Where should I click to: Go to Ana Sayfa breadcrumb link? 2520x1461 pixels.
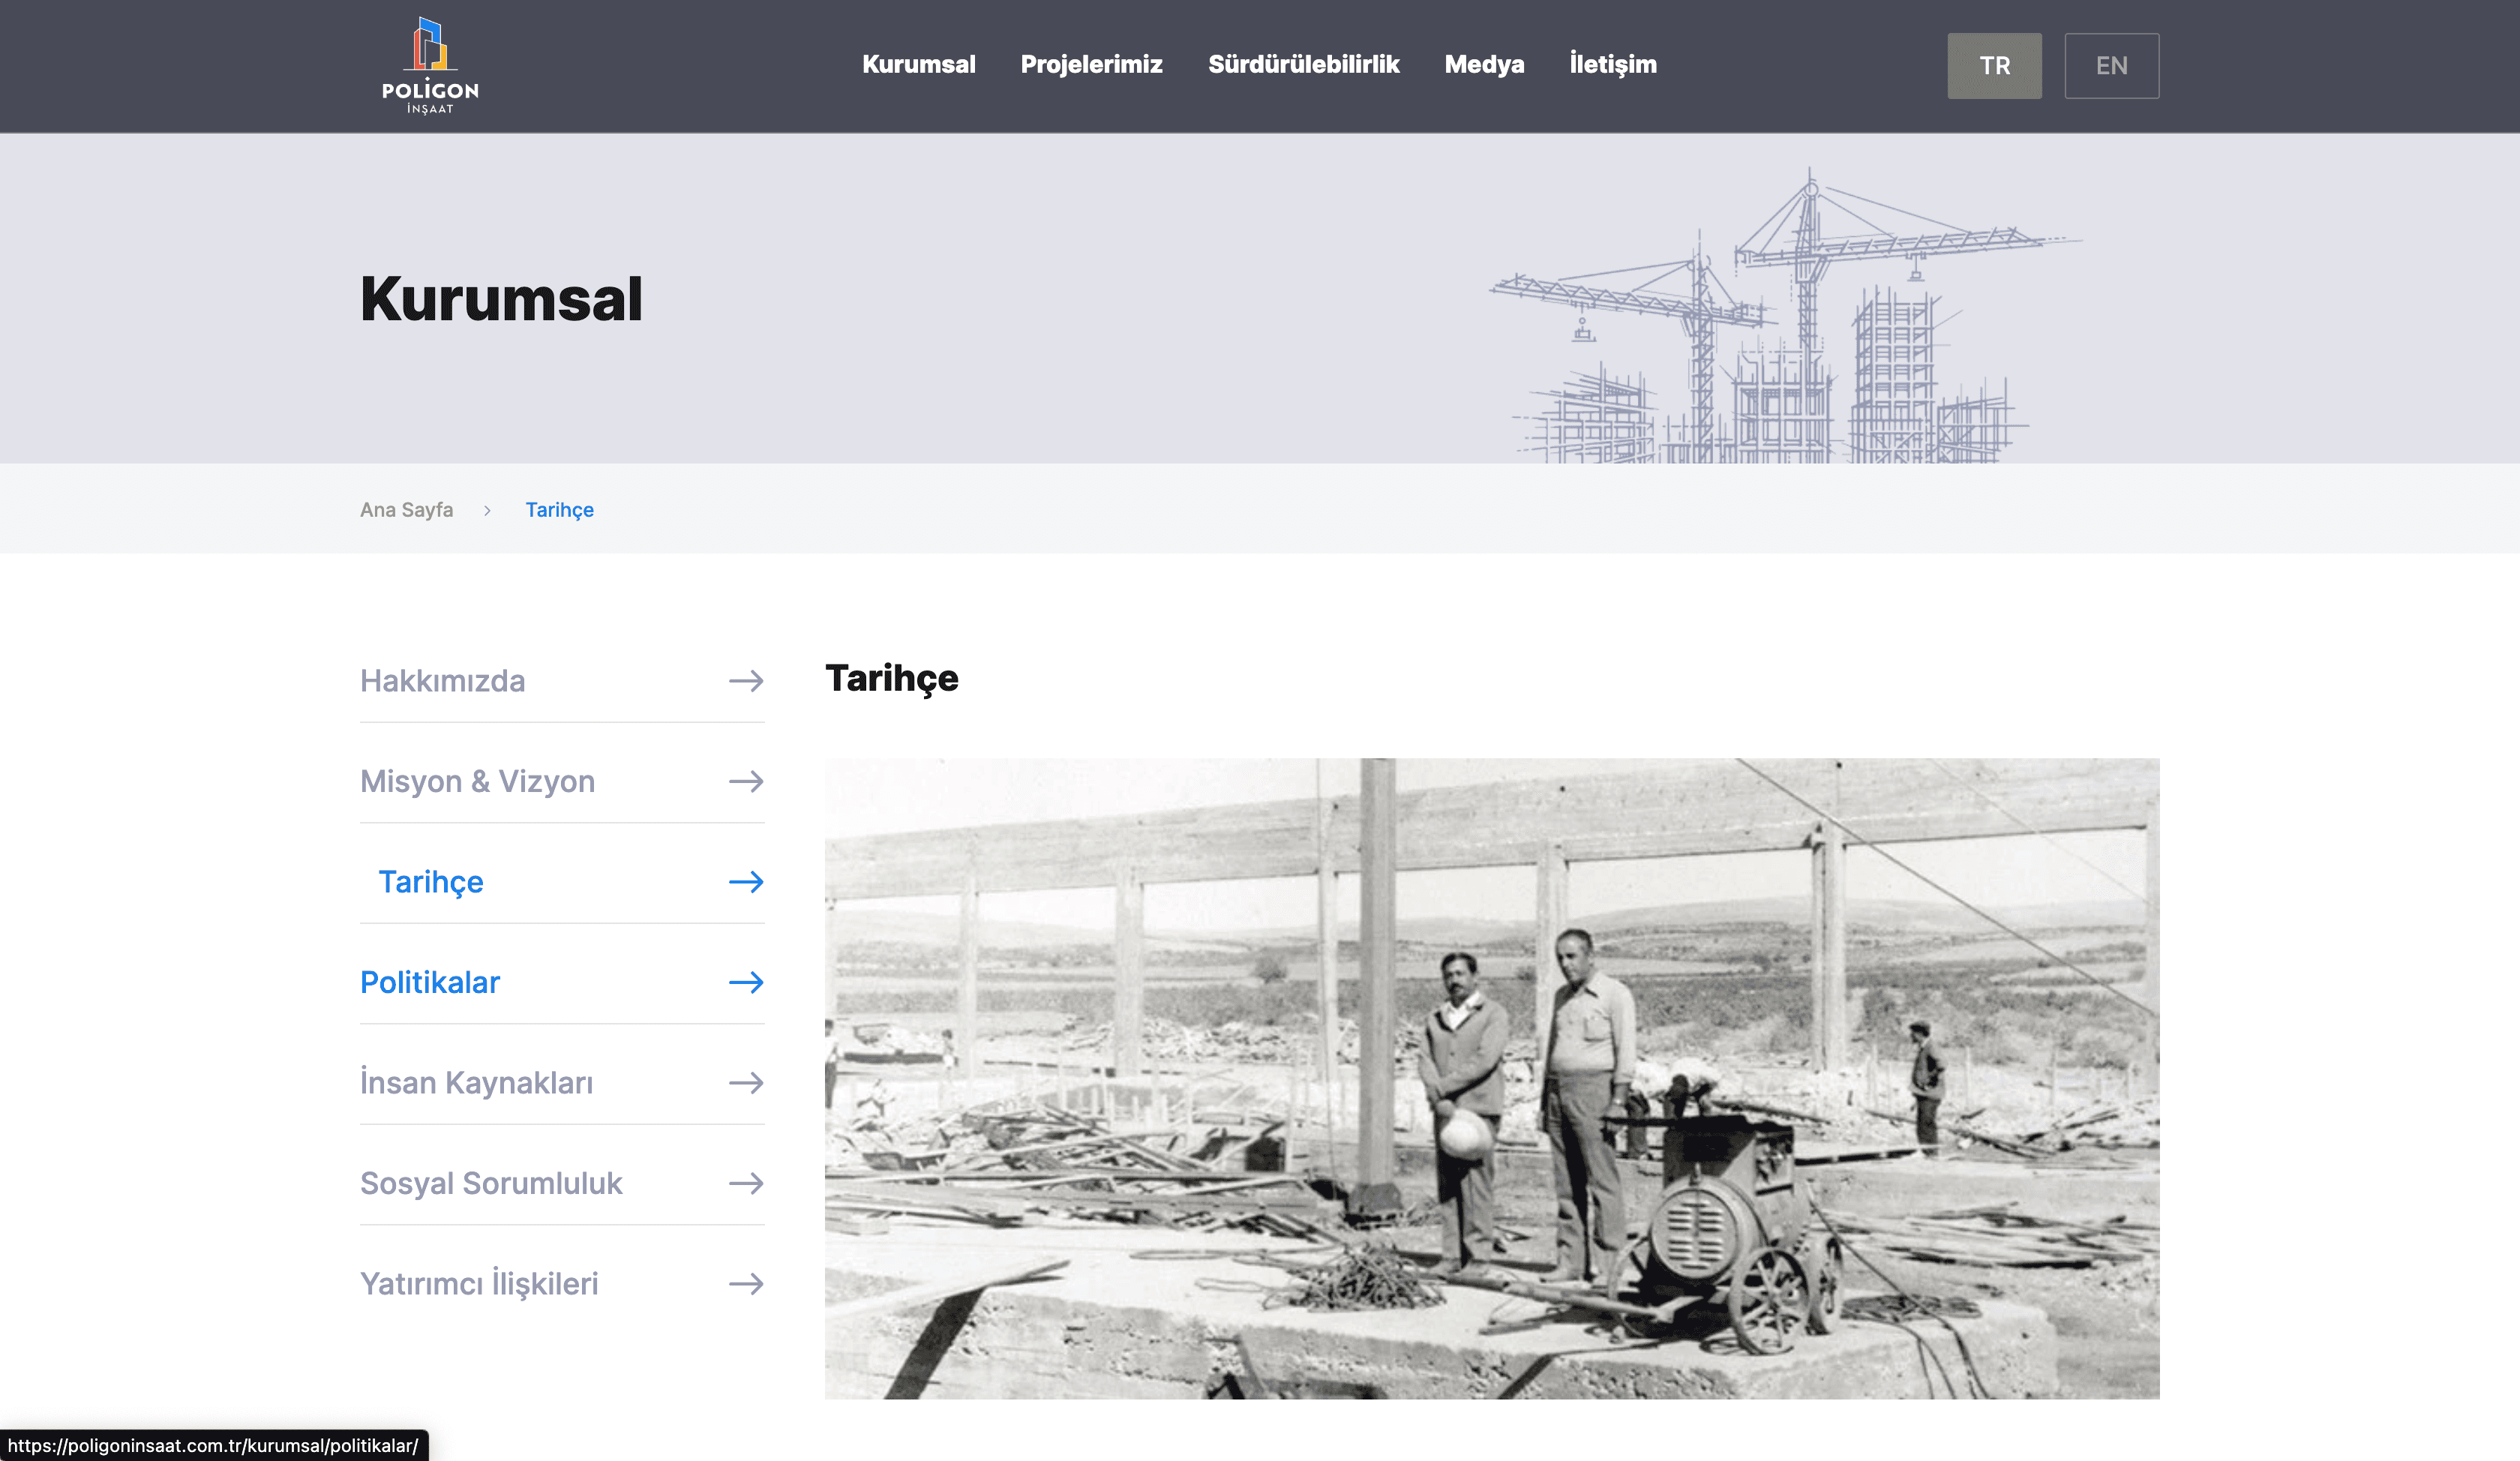[406, 510]
